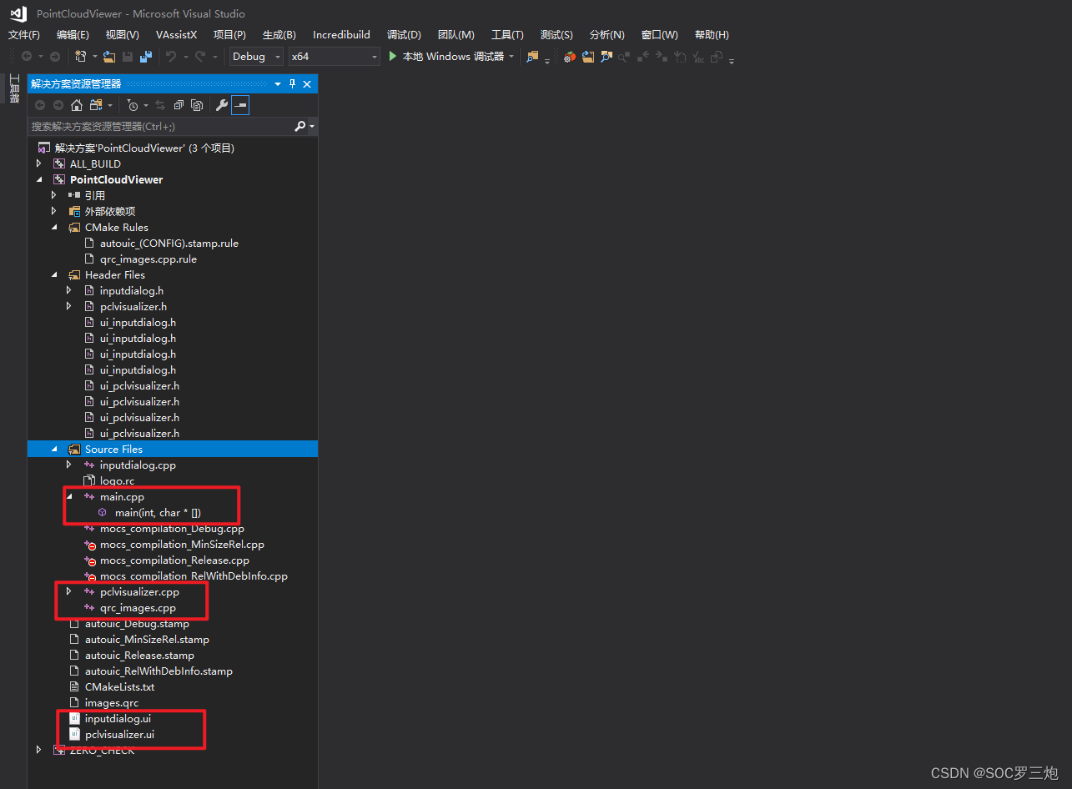Open the 工具(T) menu
This screenshot has width=1072, height=789.
[x=507, y=34]
